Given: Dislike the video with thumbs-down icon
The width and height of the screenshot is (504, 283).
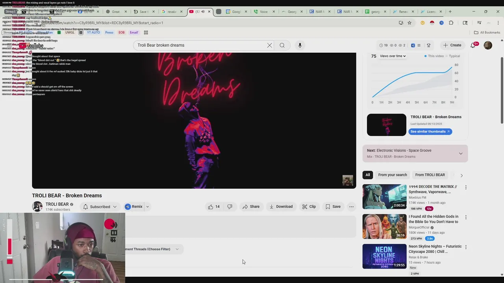Looking at the screenshot, I should pos(230,207).
